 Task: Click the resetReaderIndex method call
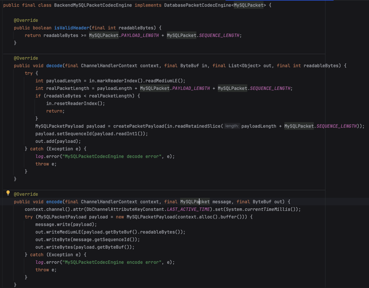pos(77,104)
